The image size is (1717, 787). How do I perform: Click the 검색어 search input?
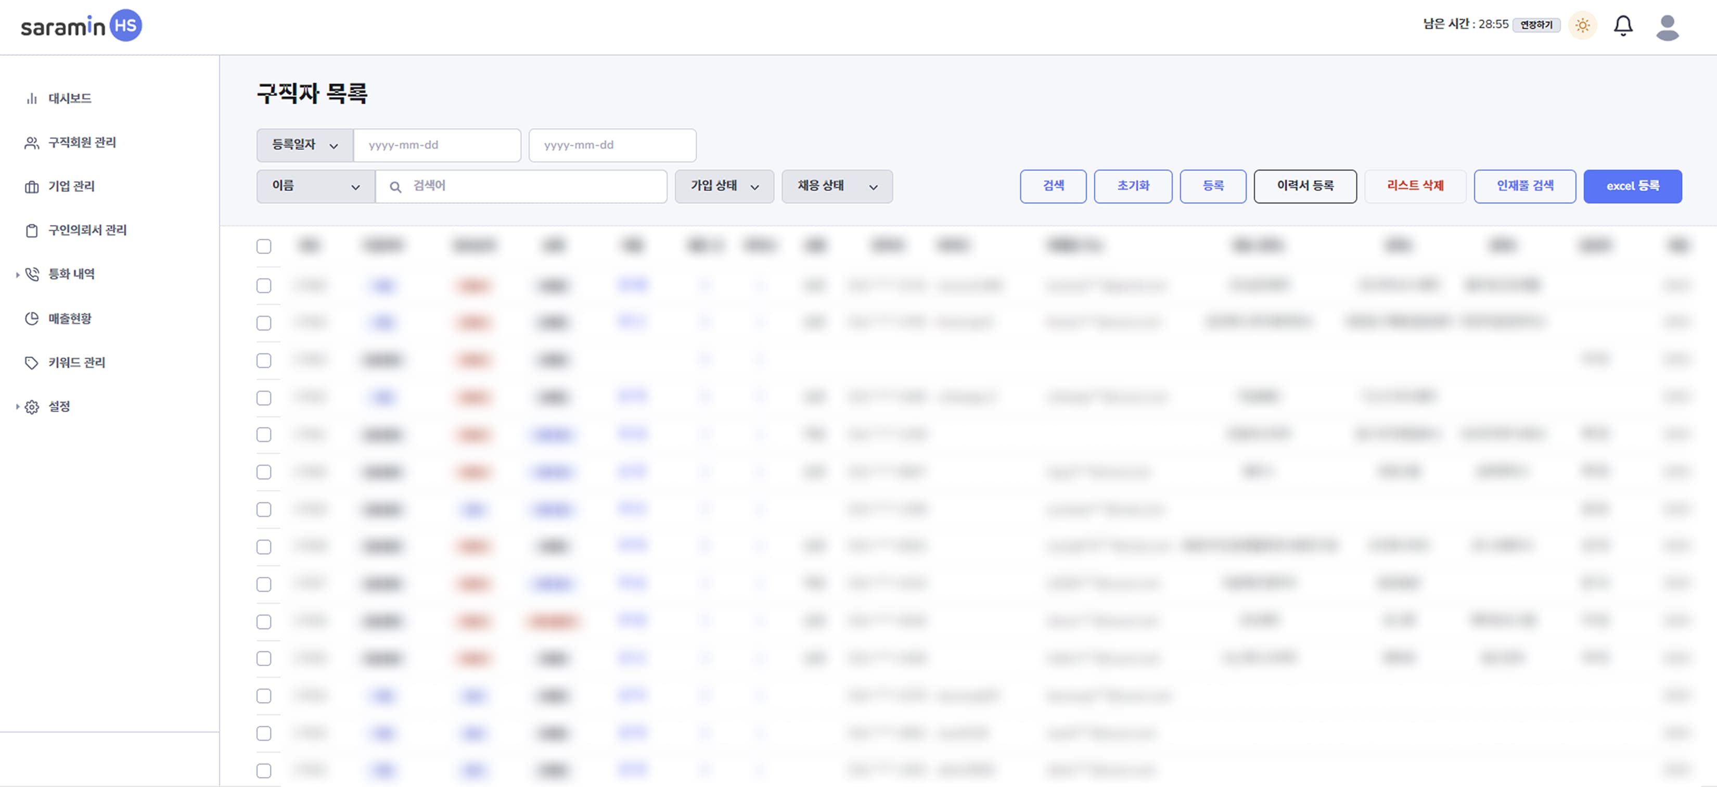click(521, 187)
